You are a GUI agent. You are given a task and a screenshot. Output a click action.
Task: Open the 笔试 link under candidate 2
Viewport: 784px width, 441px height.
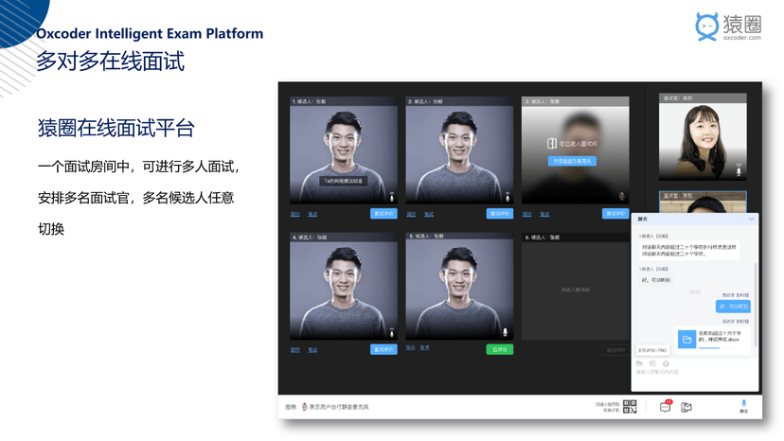pyautogui.click(x=429, y=214)
